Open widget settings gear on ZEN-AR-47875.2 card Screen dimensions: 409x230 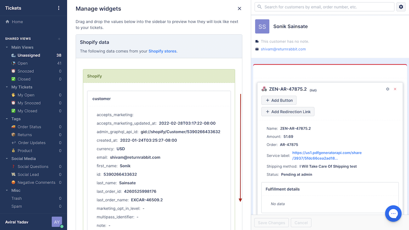[388, 89]
